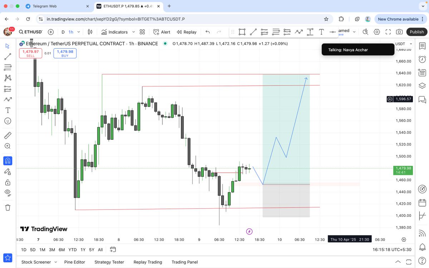Open the alerts clock panel icon
The height and width of the screenshot is (268, 429).
422,59
